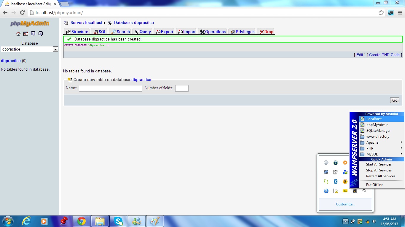Click Customize... in the tray popup
405x227 pixels.
pyautogui.click(x=345, y=204)
